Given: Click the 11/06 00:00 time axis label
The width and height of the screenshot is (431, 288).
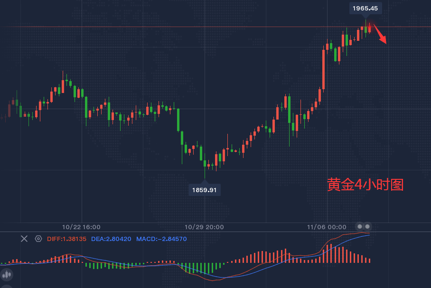Looking at the screenshot, I should coord(327,227).
